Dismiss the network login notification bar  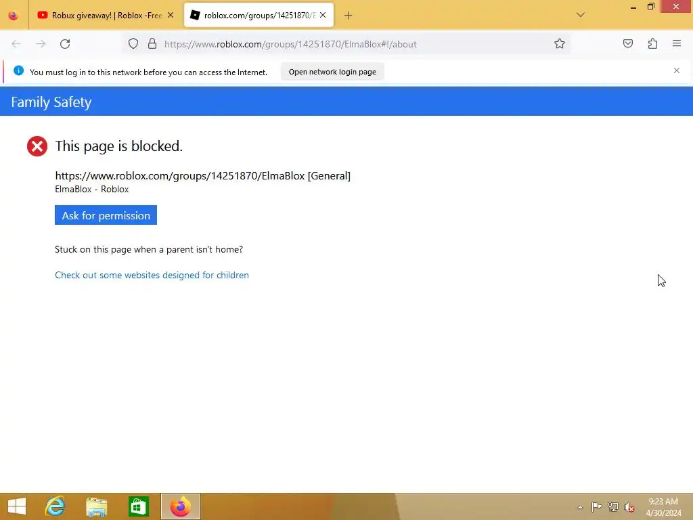click(677, 70)
